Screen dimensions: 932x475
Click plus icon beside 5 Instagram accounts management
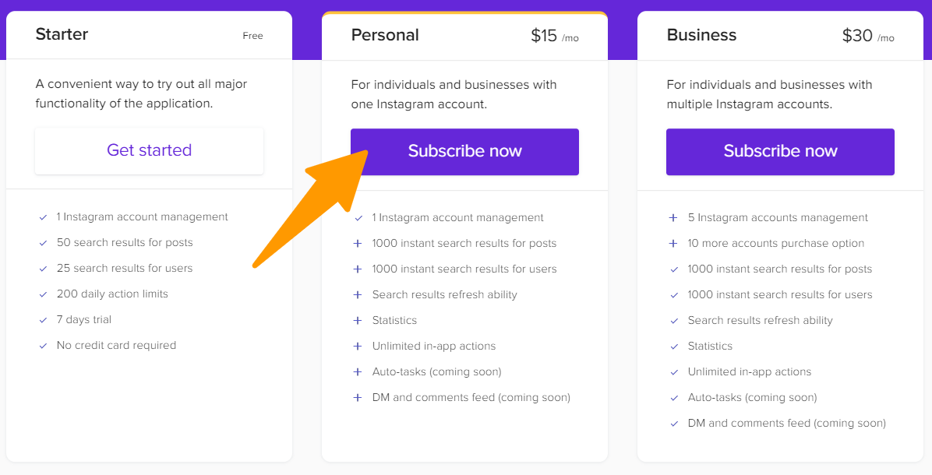pos(673,217)
